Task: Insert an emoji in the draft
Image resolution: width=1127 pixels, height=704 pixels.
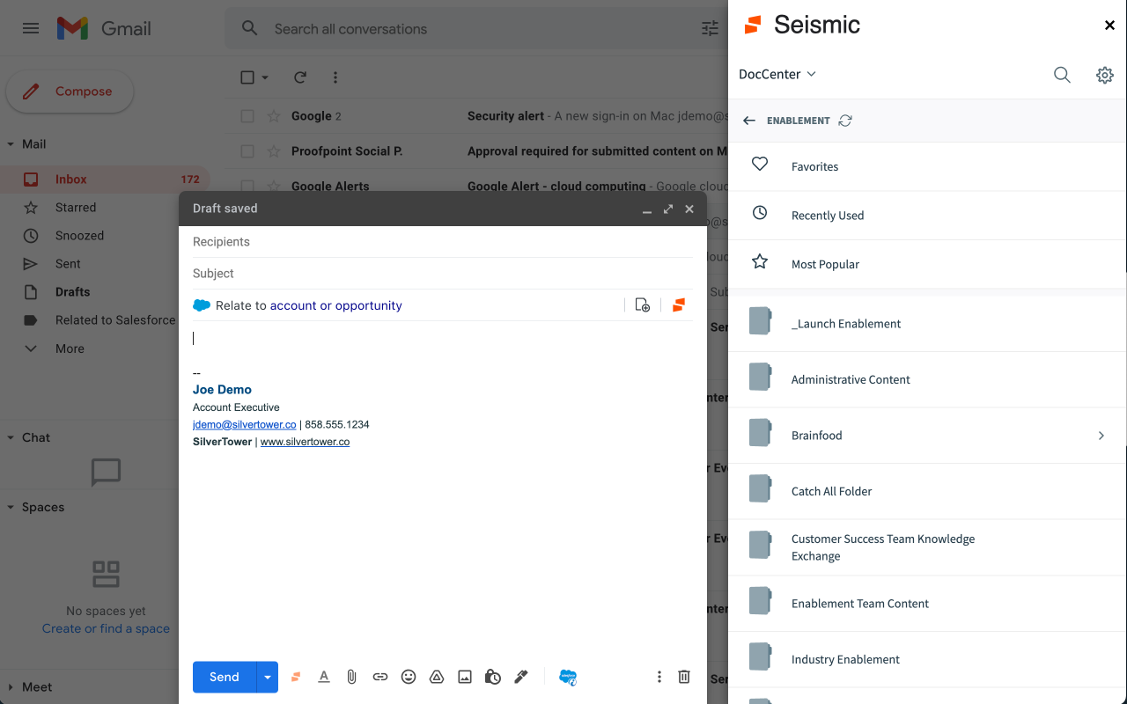Action: click(409, 677)
